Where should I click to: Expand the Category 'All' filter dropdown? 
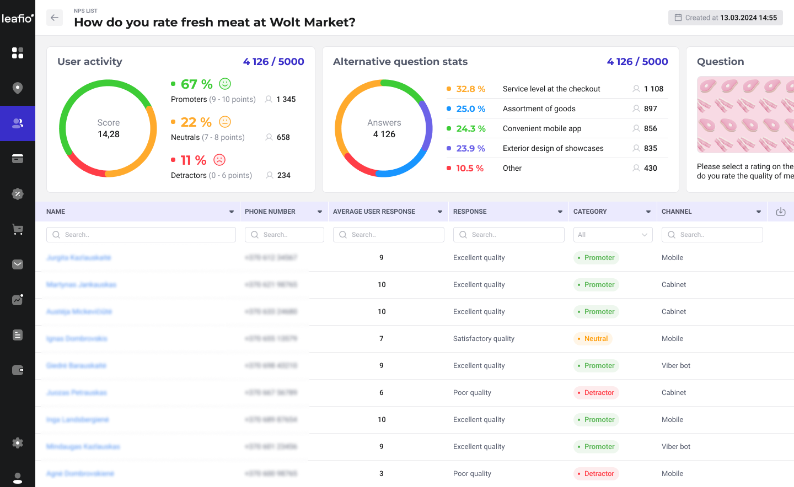tap(613, 235)
